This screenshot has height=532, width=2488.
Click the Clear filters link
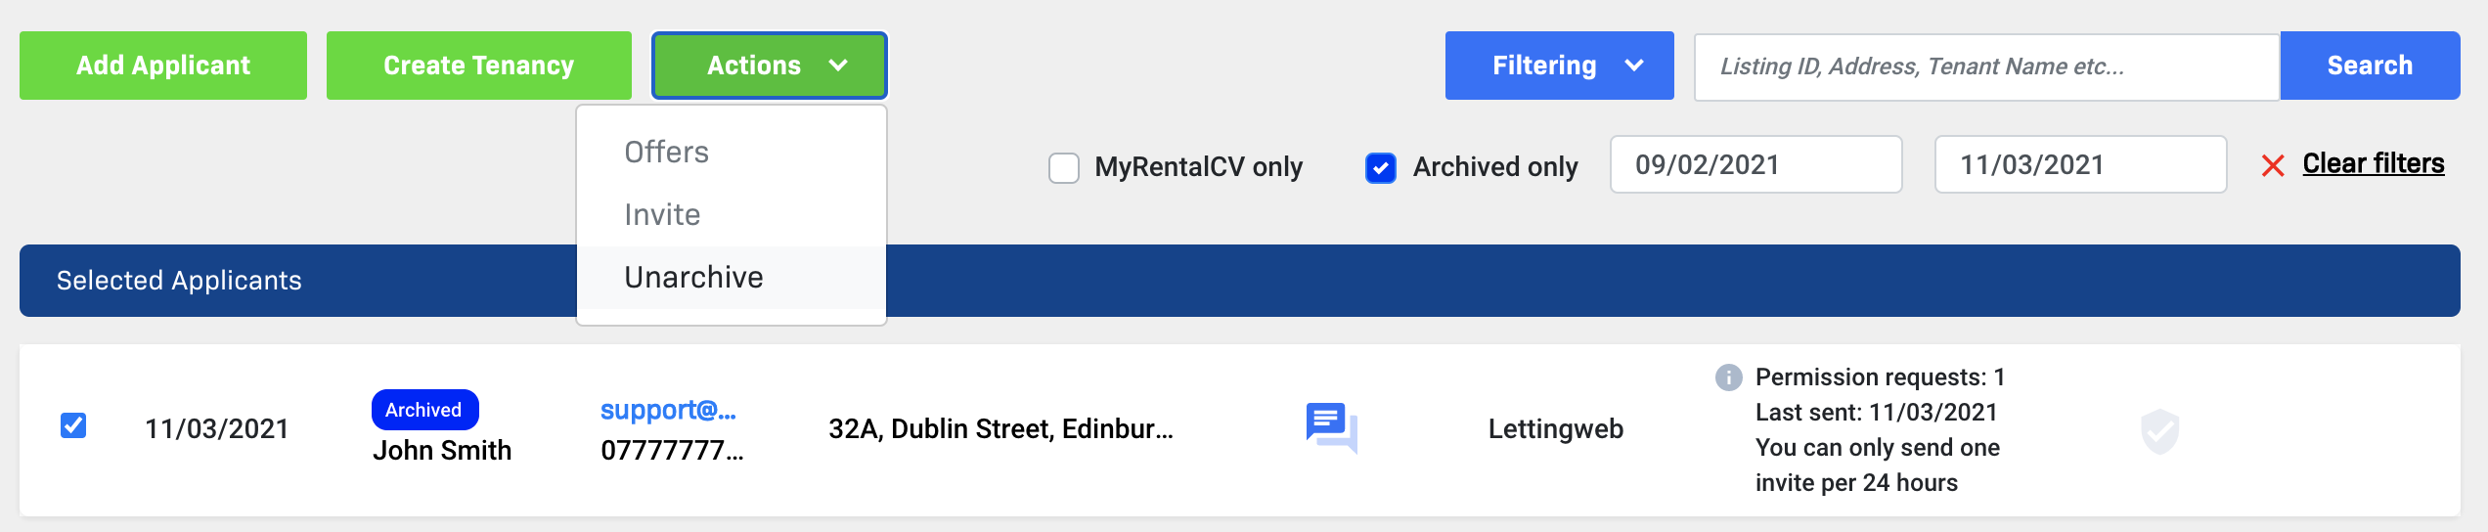[2373, 163]
